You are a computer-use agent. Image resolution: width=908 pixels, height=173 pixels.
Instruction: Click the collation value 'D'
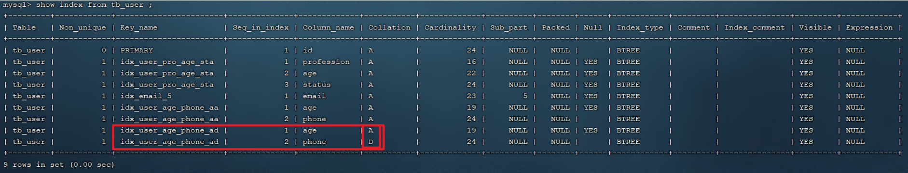(371, 142)
